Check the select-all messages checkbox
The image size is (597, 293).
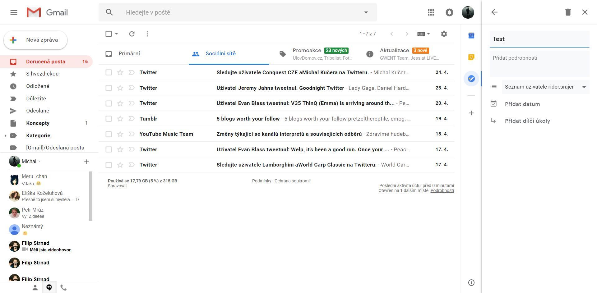pyautogui.click(x=108, y=34)
